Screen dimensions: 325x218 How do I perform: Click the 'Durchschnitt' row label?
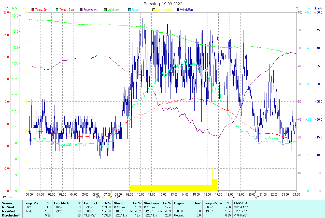(x=11, y=215)
